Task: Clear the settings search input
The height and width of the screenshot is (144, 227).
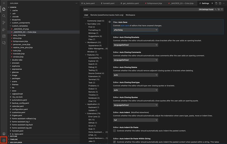Action: pos(218,10)
